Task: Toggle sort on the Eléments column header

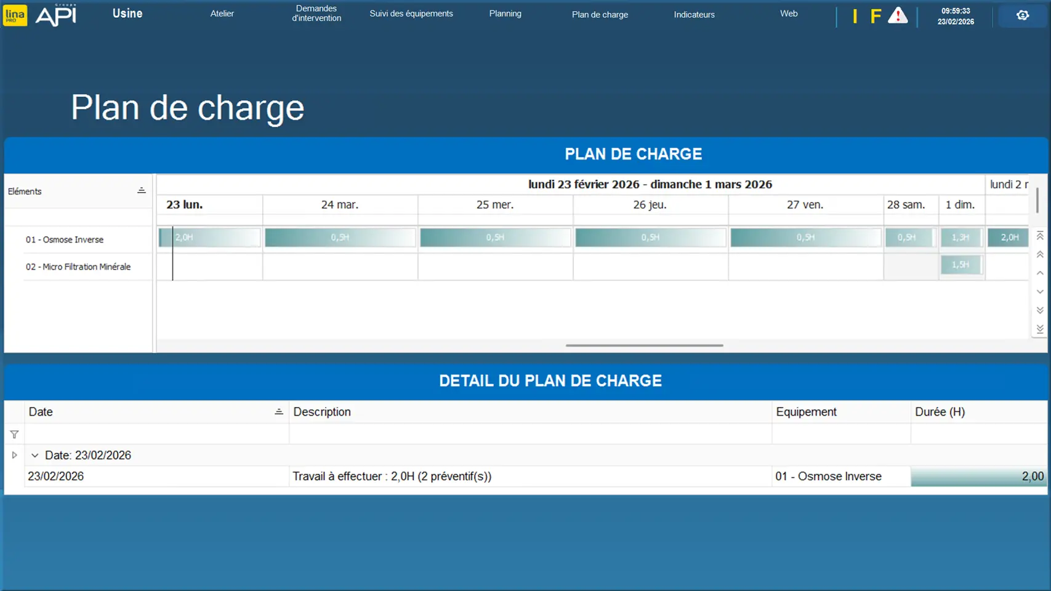Action: click(x=141, y=191)
